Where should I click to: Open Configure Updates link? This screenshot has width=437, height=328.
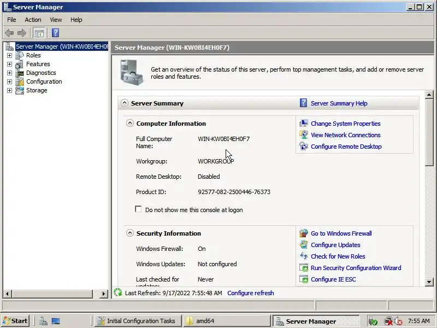[x=335, y=245]
